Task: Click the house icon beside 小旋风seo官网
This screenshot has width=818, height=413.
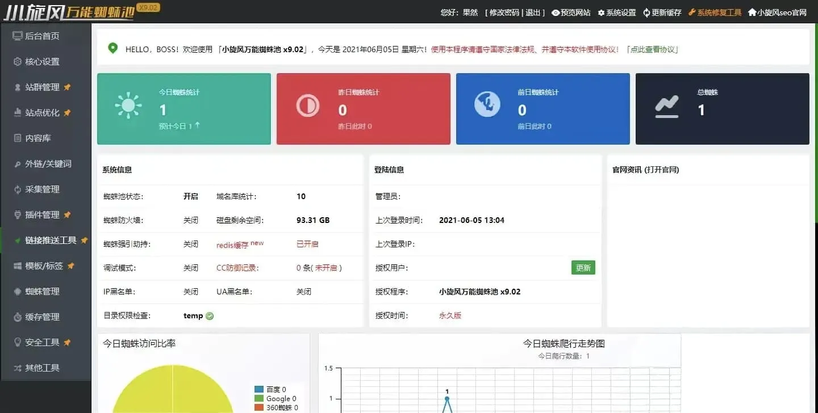Action: pyautogui.click(x=752, y=12)
